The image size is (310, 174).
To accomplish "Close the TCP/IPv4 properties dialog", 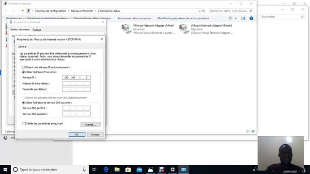I will tap(102, 39).
